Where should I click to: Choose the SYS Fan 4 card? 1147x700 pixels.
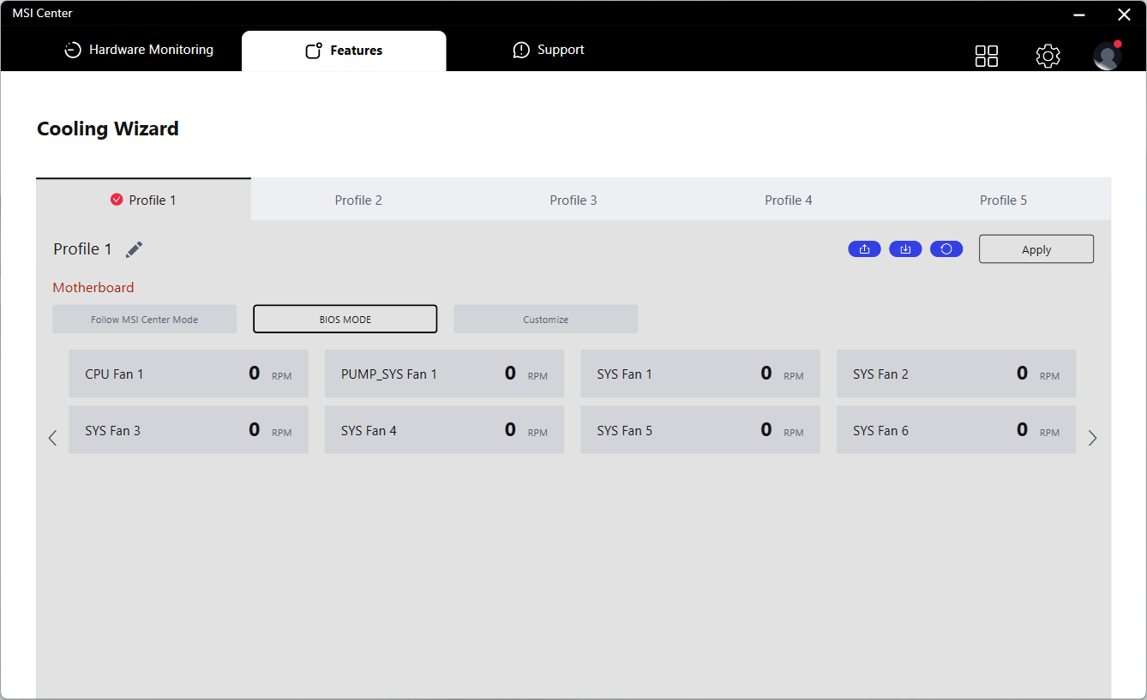click(444, 430)
